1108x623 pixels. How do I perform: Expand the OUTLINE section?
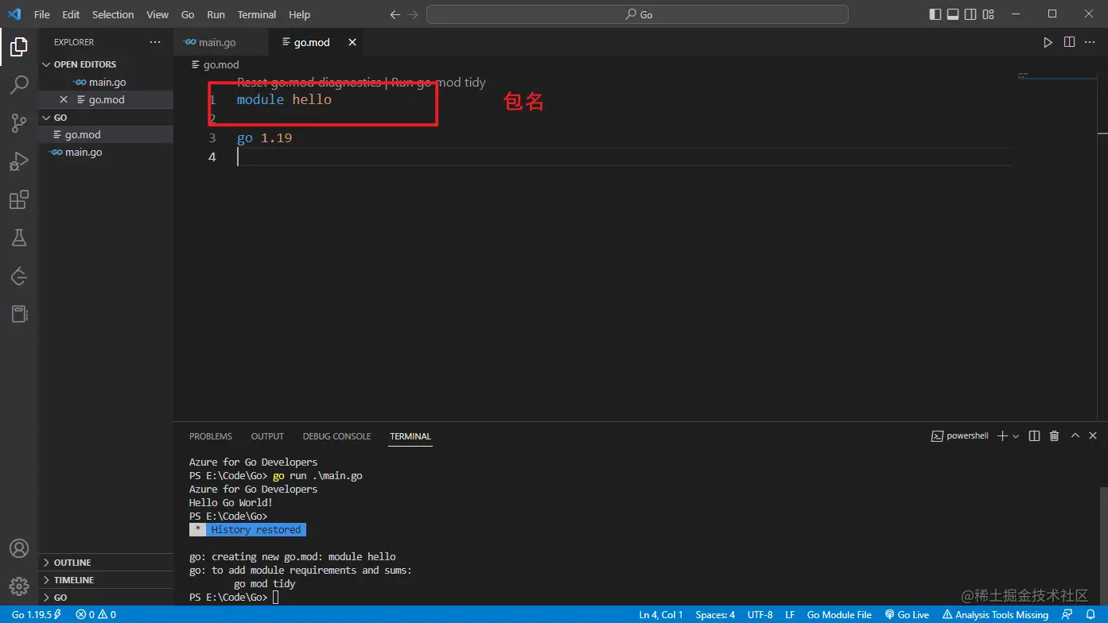pyautogui.click(x=106, y=563)
